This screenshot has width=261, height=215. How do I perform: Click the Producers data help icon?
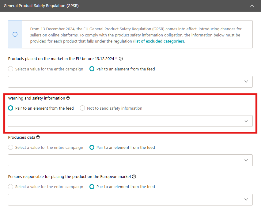38,137
